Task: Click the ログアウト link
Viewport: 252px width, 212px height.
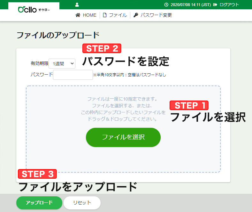Action: [x=229, y=5]
